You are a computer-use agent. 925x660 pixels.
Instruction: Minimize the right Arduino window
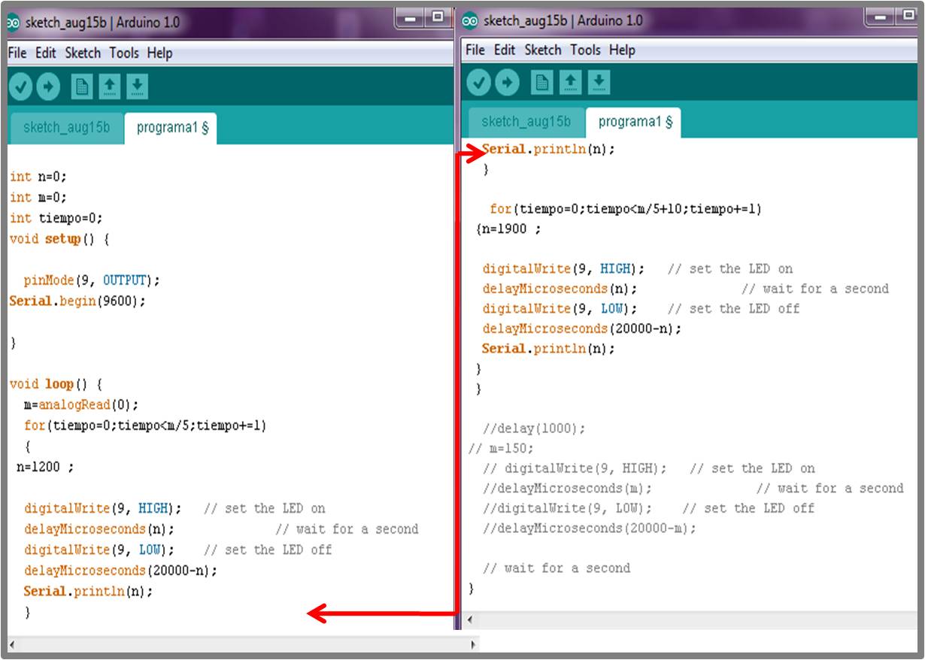[880, 17]
